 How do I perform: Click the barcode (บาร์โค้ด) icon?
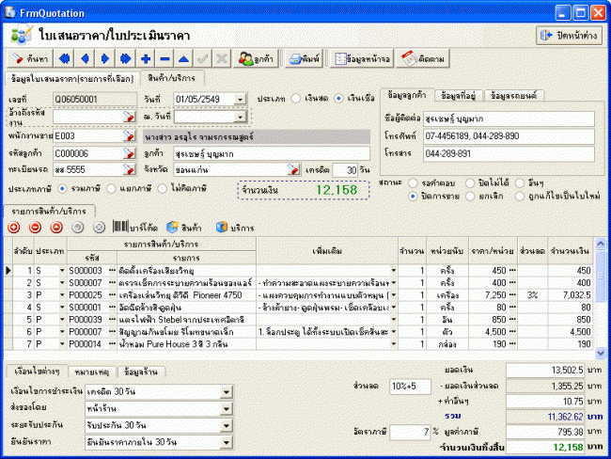pos(134,227)
